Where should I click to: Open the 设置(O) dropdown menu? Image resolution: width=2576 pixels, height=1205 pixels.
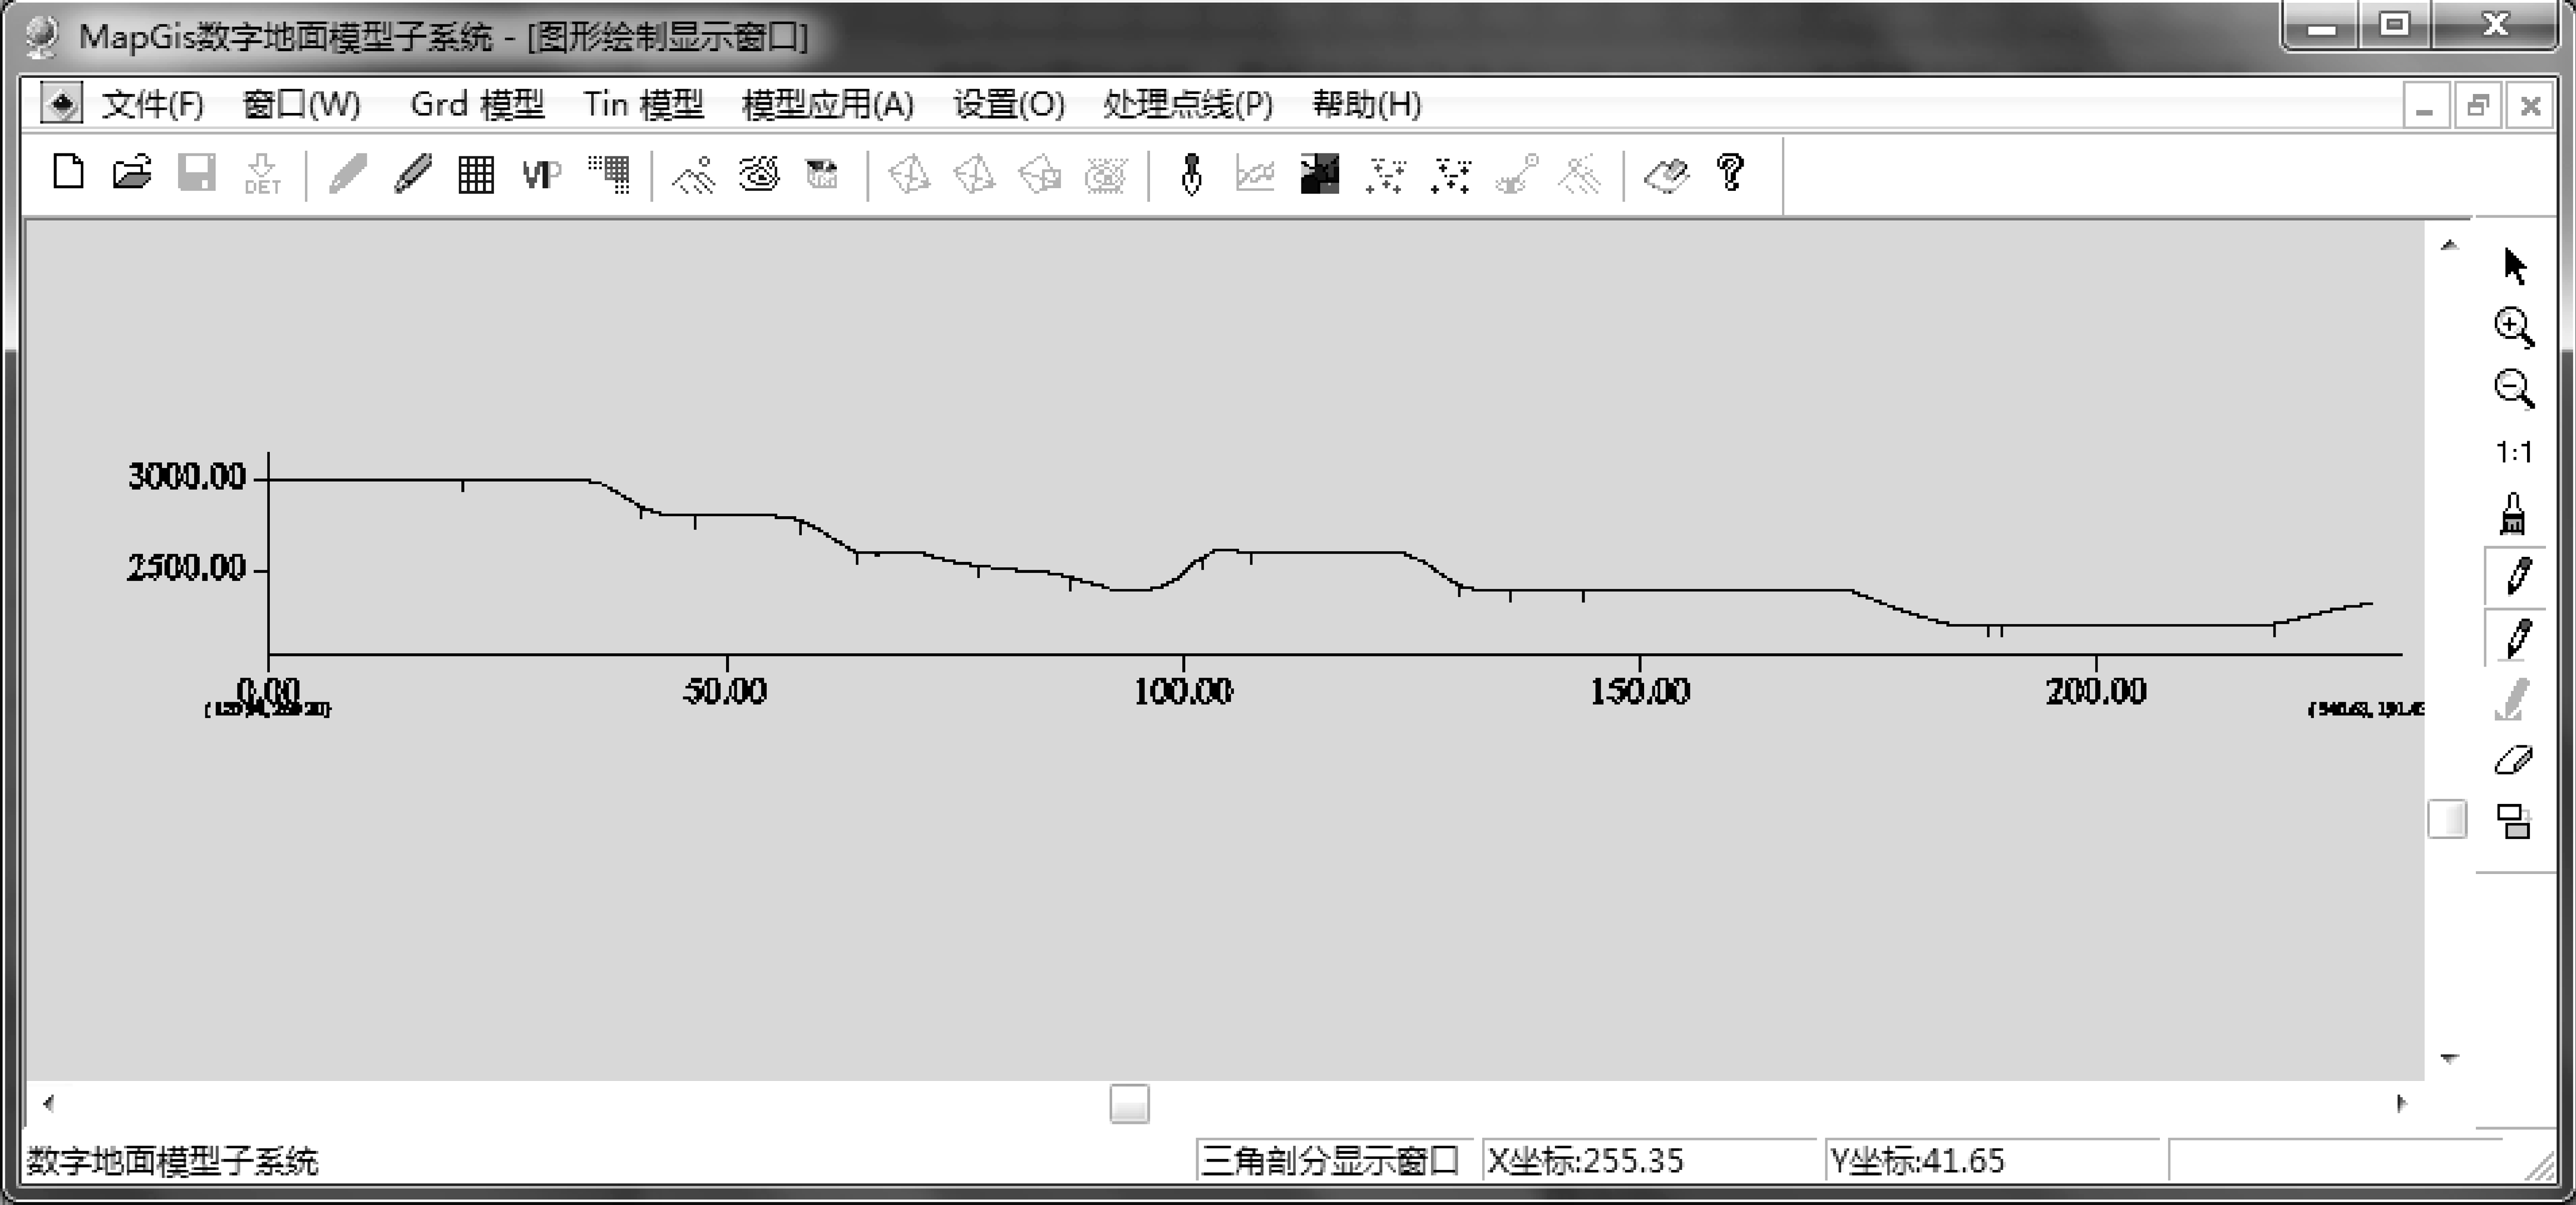coord(1008,104)
